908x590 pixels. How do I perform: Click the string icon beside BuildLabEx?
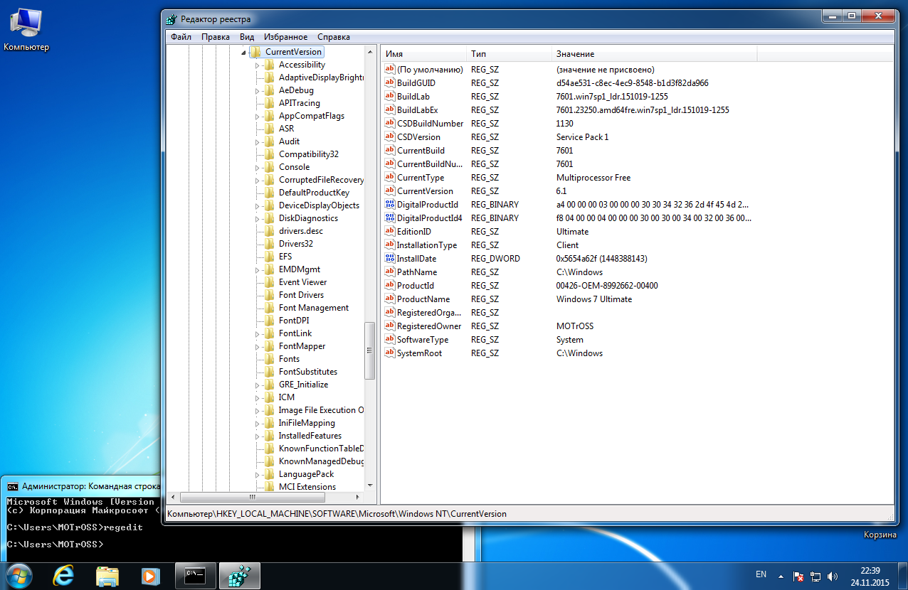point(389,109)
